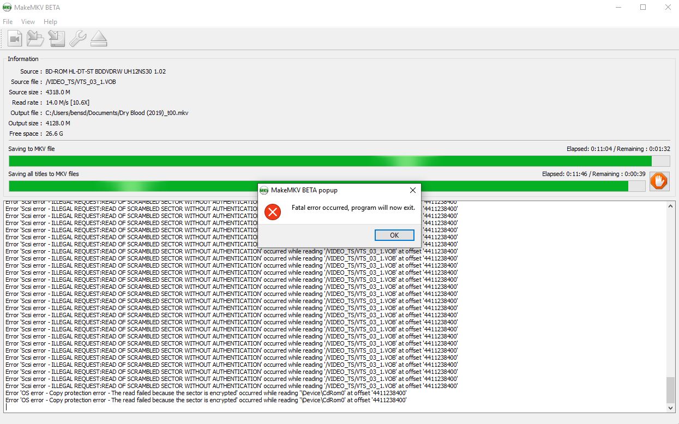Click the 'Saving all titles to MKV files' label
This screenshot has width=679, height=424.
[44, 174]
